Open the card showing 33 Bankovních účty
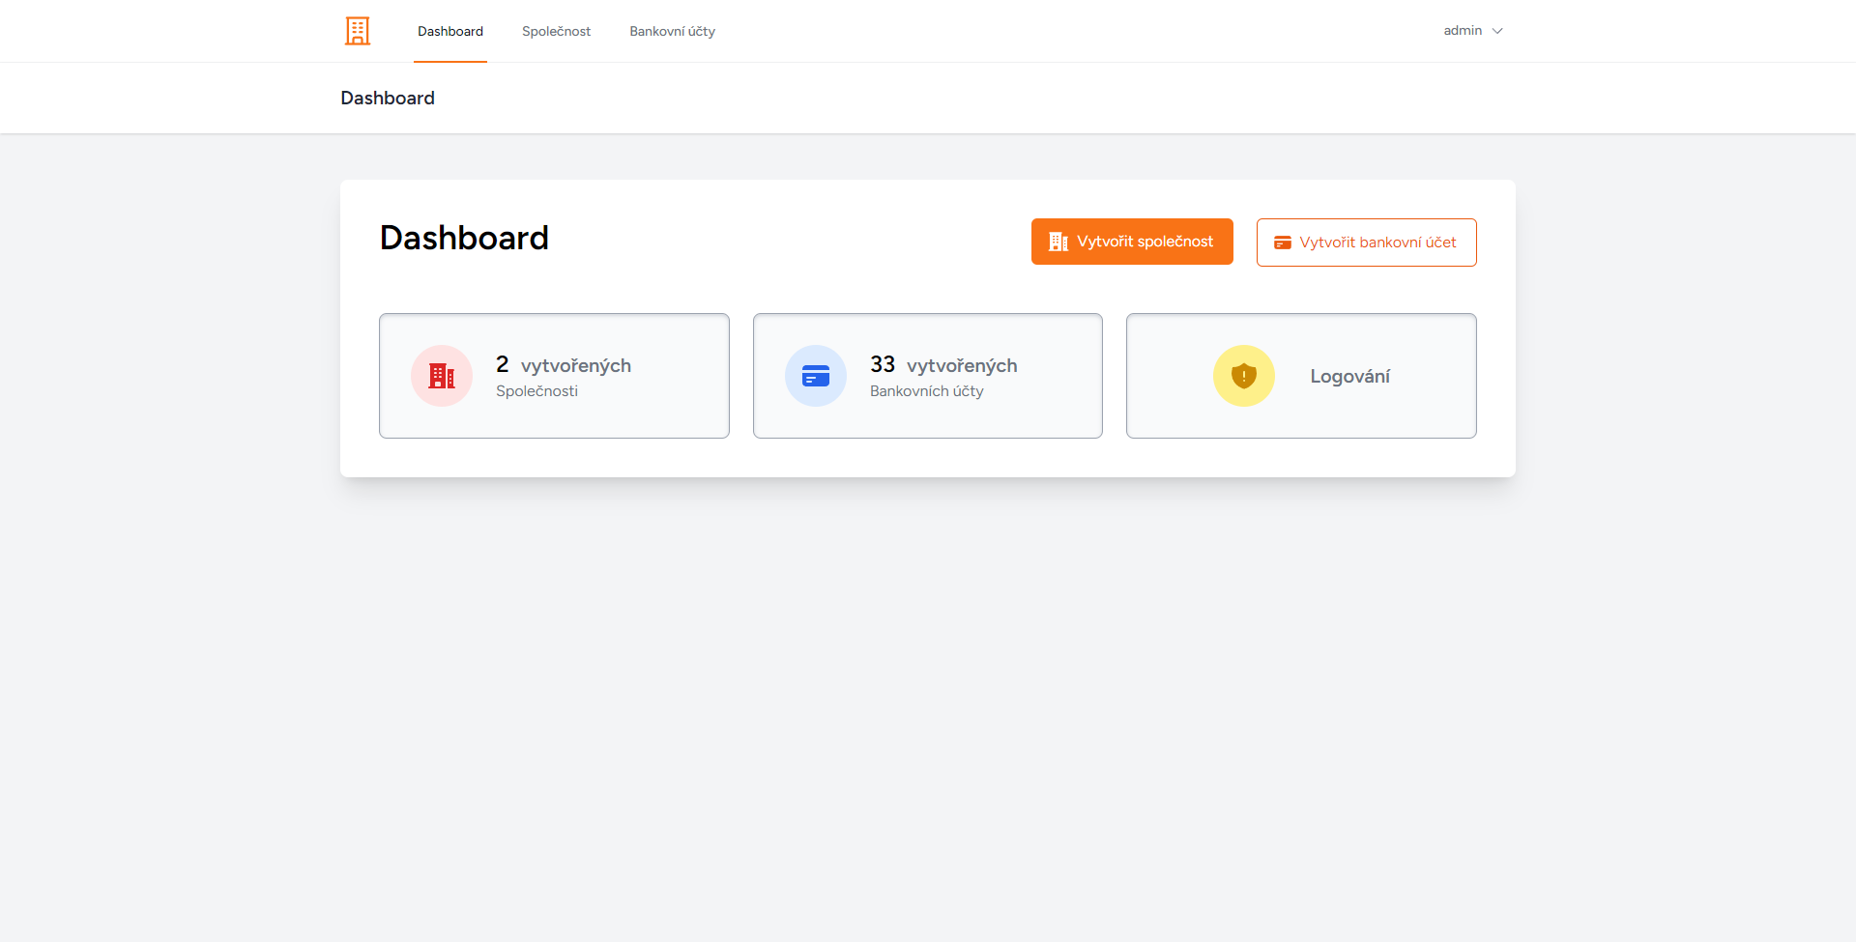 coord(927,375)
